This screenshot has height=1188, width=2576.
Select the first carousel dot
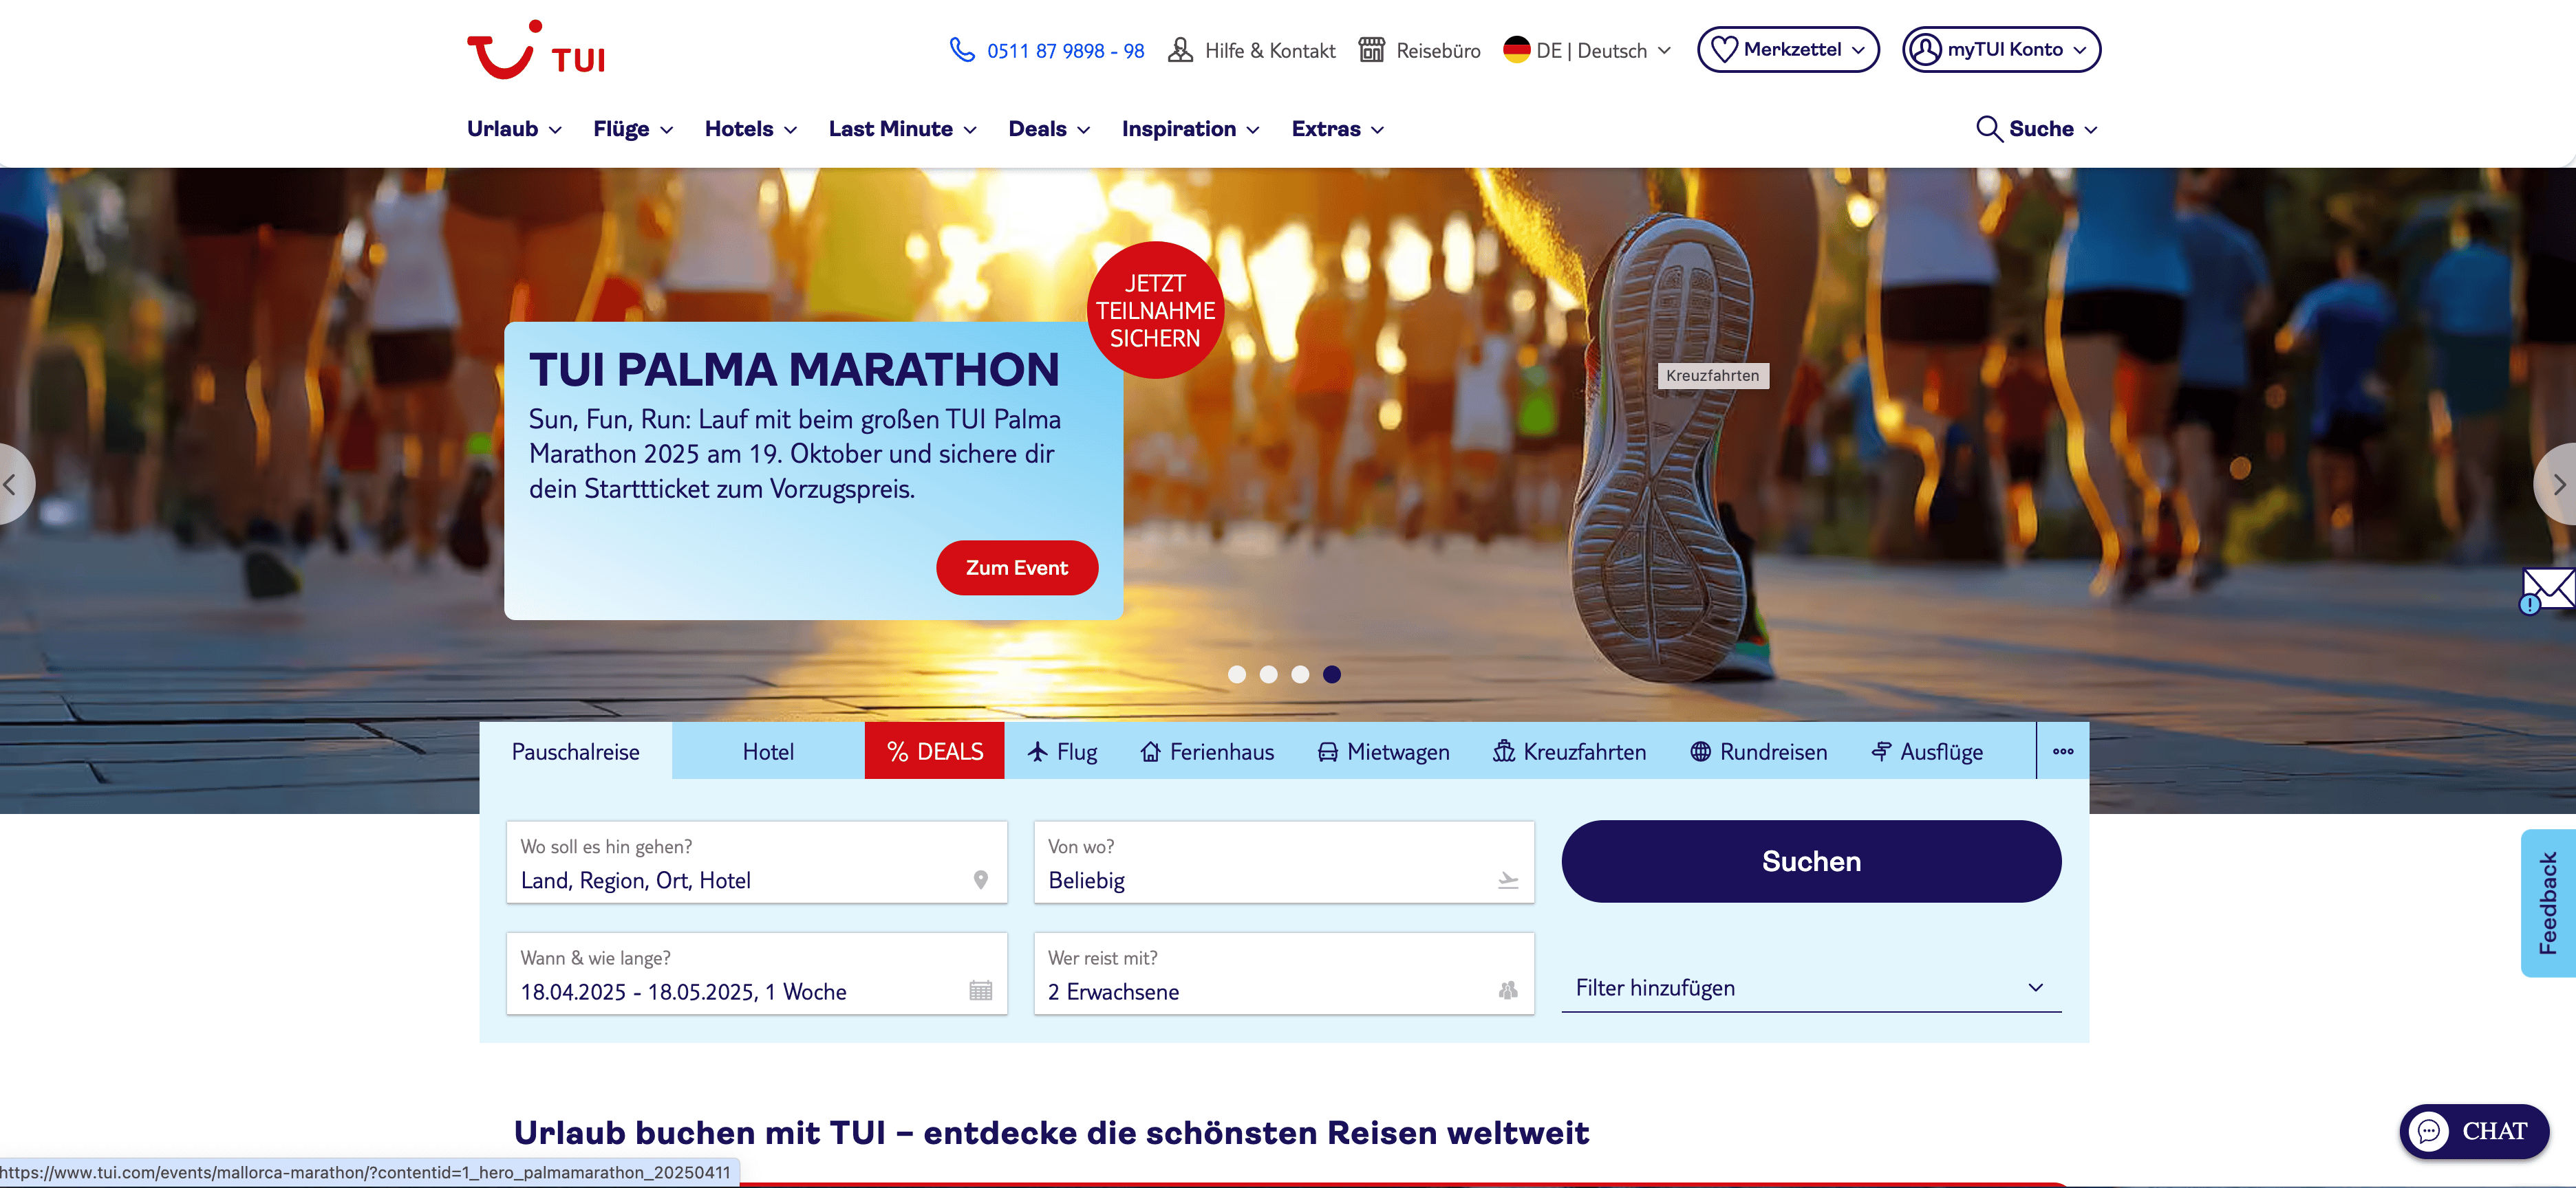[1236, 674]
